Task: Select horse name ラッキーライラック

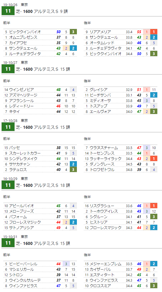Action: [x=105, y=159]
